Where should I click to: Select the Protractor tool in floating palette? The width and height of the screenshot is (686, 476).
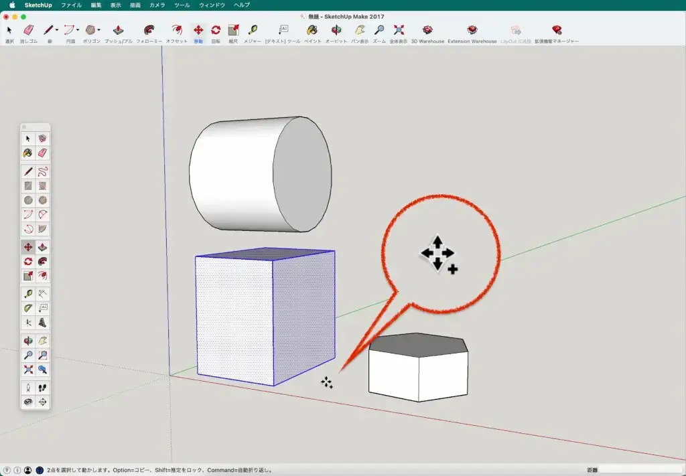pyautogui.click(x=28, y=309)
